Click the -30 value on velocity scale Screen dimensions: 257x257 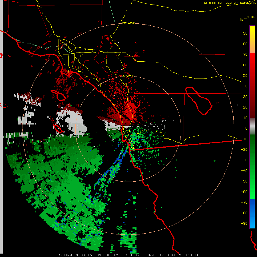coord(244,160)
